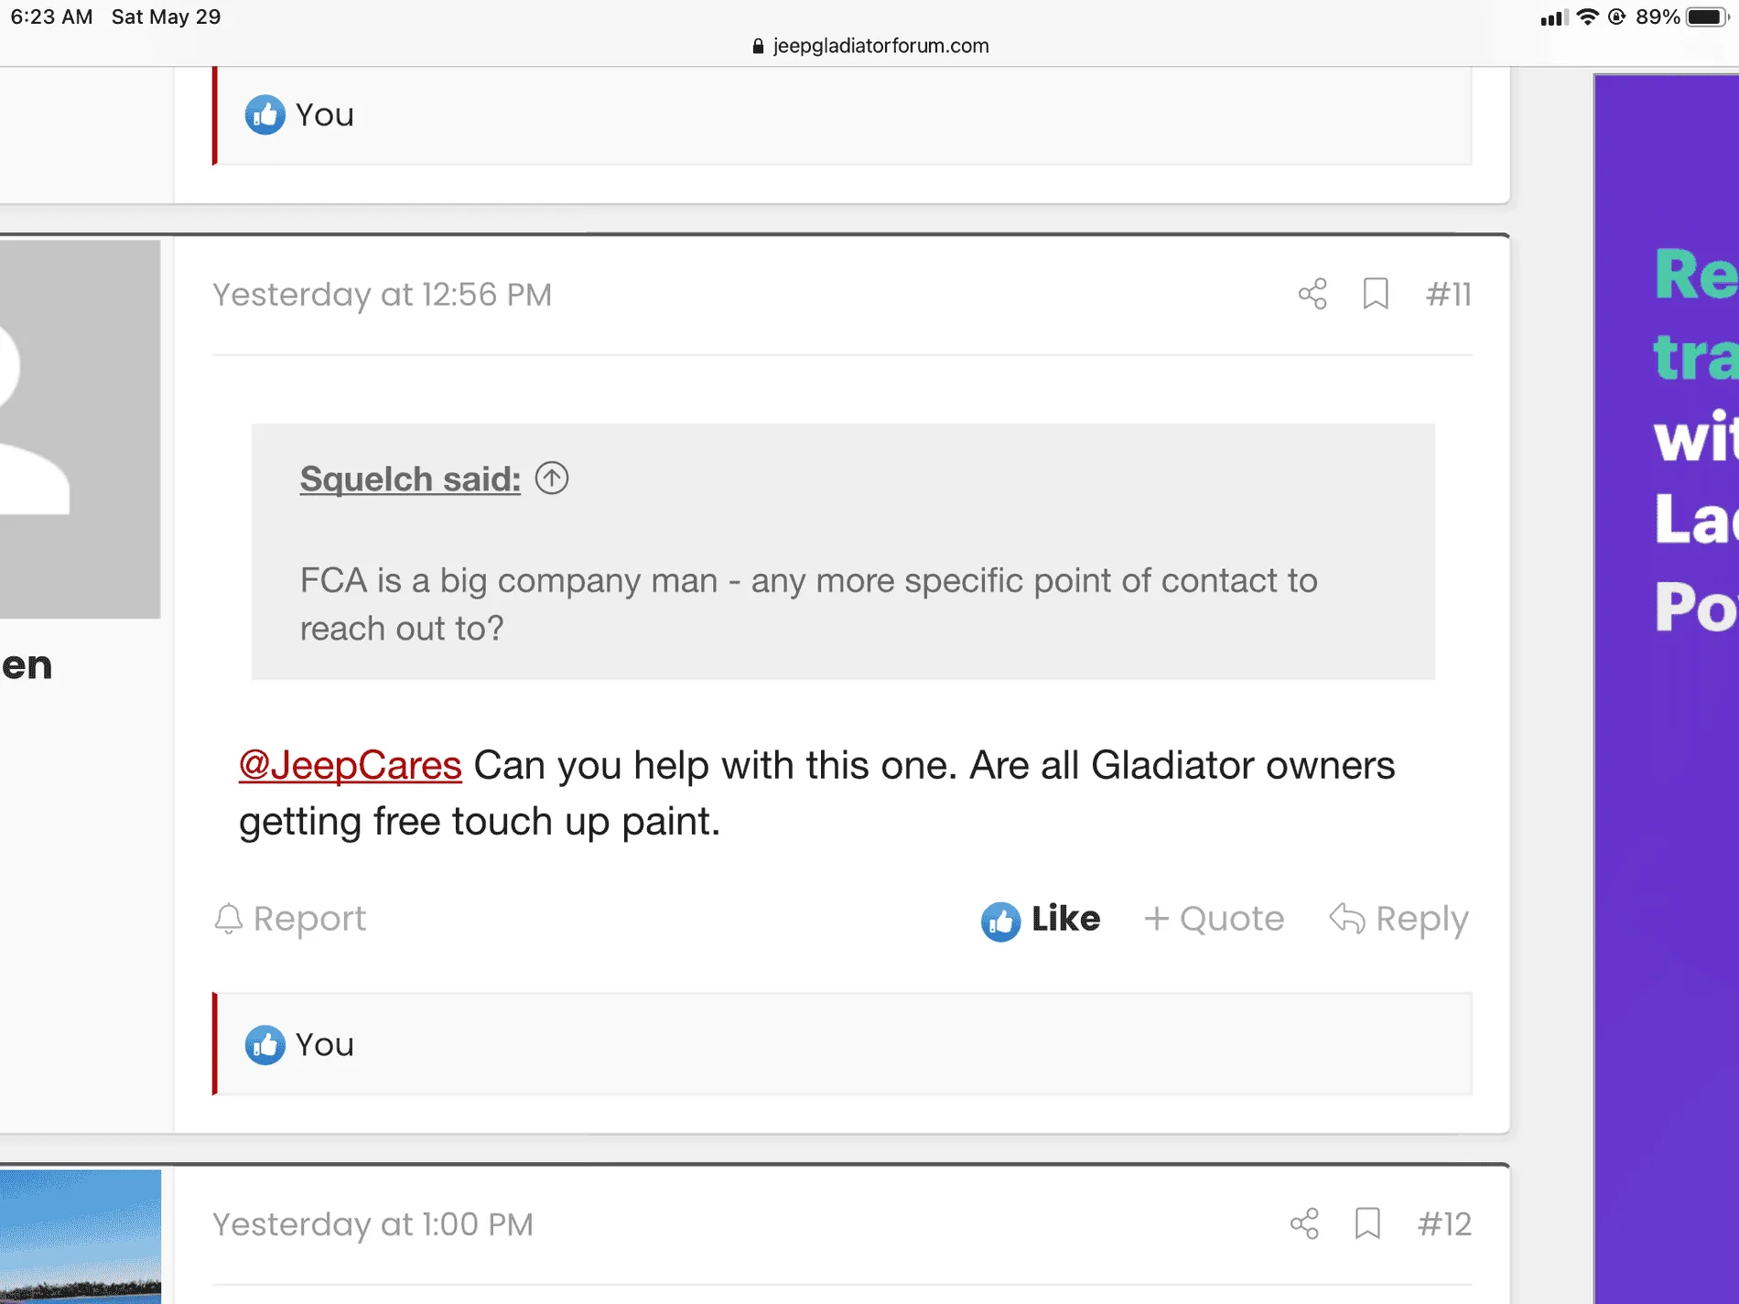Screen dimensions: 1739x1304
Task: Open the 'Squelch said:' quote link
Action: (410, 479)
